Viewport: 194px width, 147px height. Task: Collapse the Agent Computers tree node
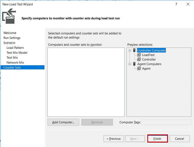point(130,64)
